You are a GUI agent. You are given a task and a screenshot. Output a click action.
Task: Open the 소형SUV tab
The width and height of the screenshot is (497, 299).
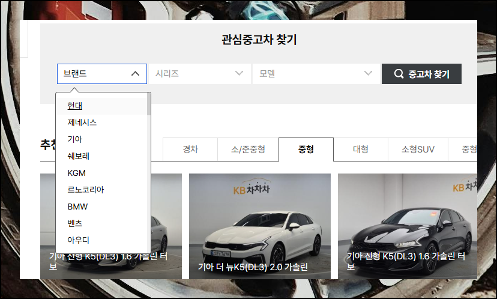tap(418, 149)
